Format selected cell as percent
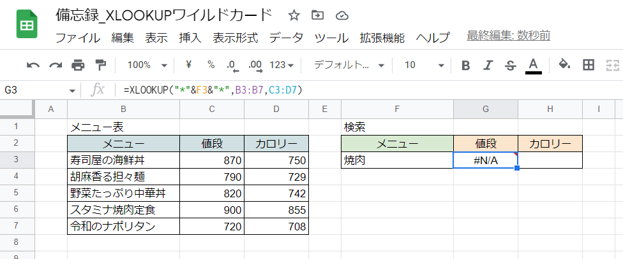This screenshot has height=259, width=623. (211, 64)
